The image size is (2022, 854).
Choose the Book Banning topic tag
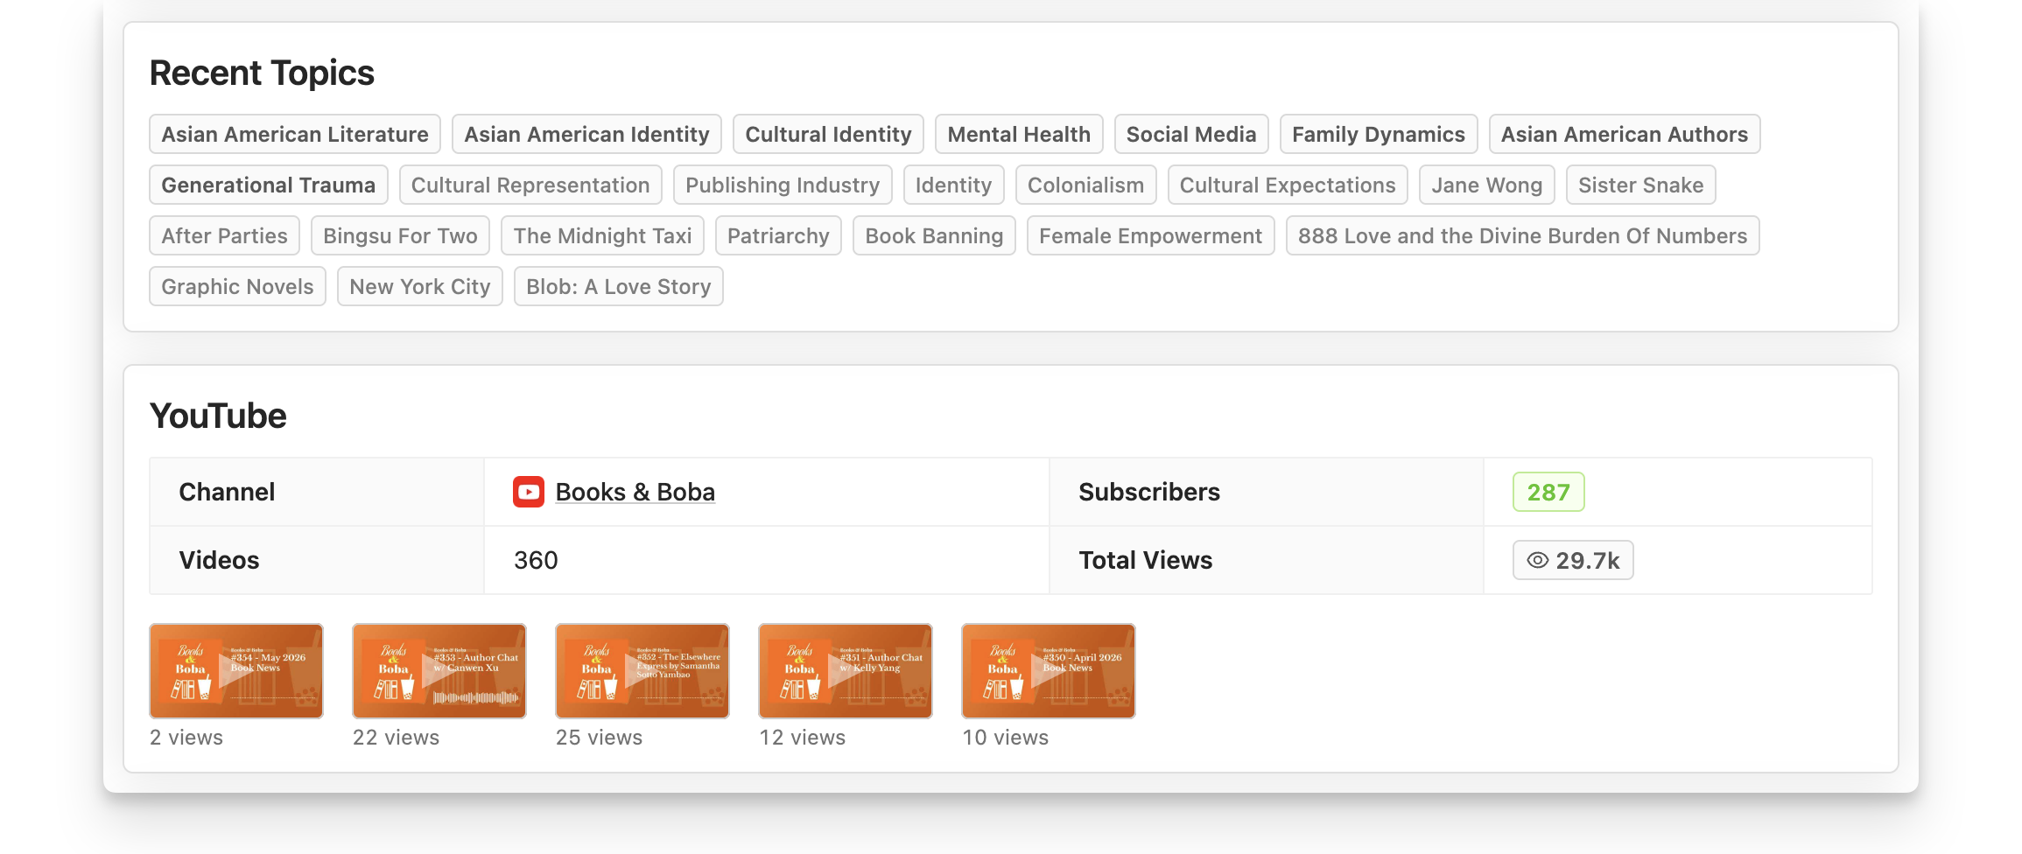934,235
